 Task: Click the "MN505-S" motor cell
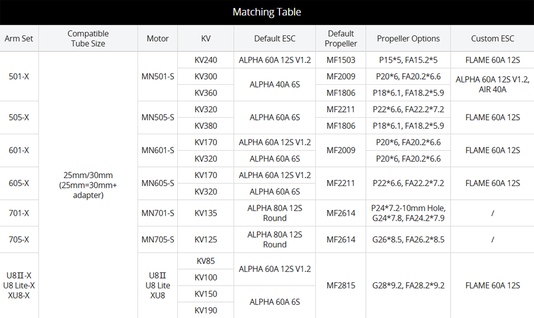[x=158, y=117]
